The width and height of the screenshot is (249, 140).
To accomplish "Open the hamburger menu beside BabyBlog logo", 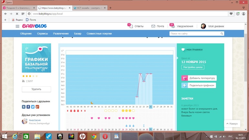I will (x=17, y=26).
